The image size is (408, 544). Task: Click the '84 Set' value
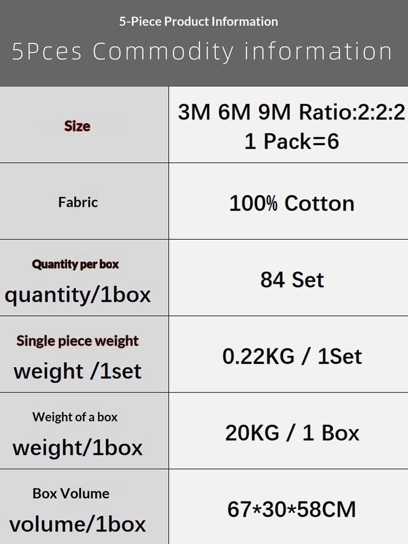292,280
